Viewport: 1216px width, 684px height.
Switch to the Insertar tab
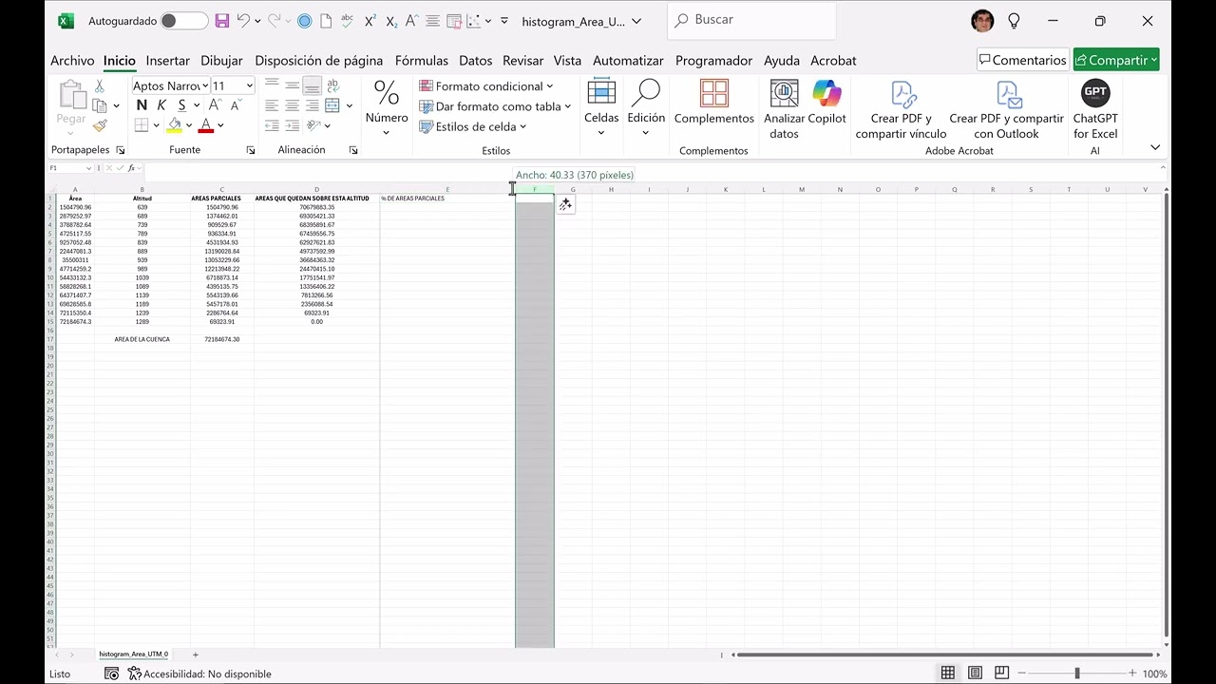pos(168,61)
